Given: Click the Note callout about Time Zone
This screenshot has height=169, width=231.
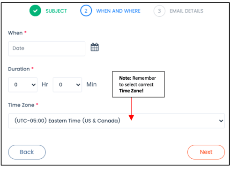Looking at the screenshot, I should pos(138,84).
